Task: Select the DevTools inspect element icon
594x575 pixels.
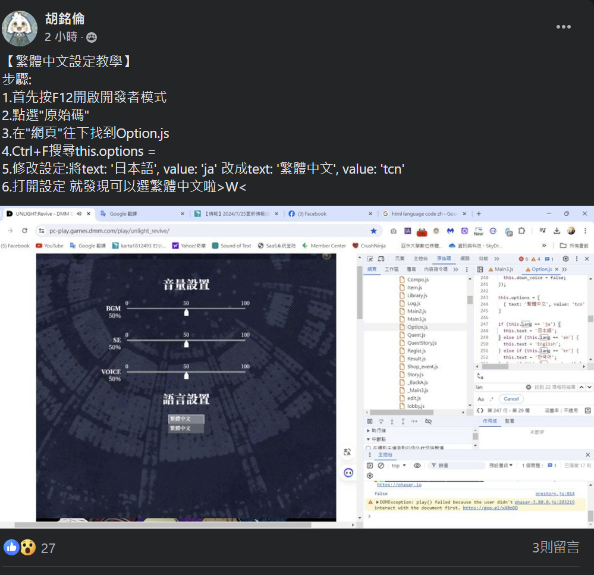Action: click(370, 259)
